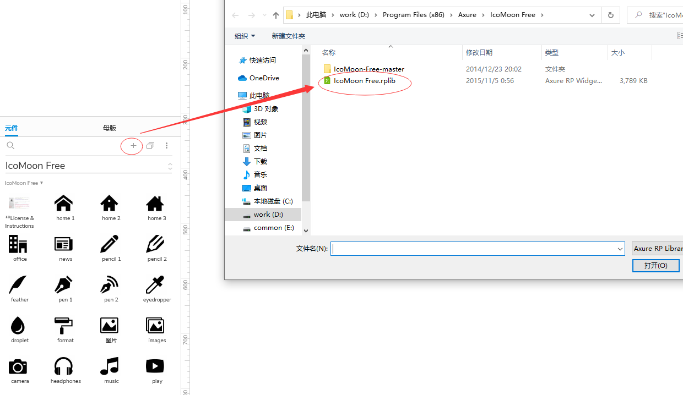
Task: Pick the droplet icon widget
Action: 18,326
